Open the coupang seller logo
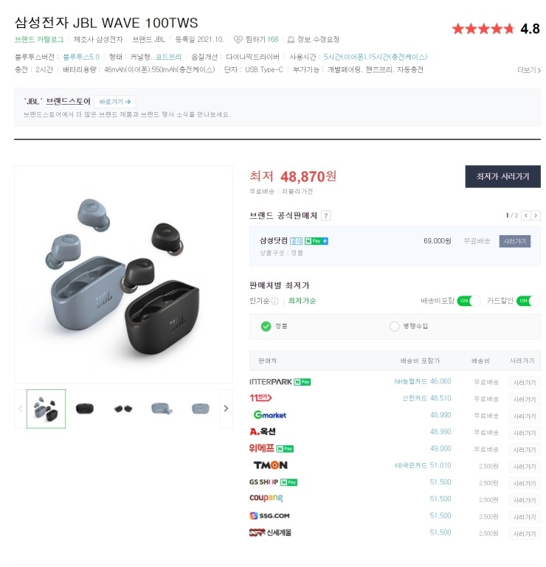 [x=266, y=498]
